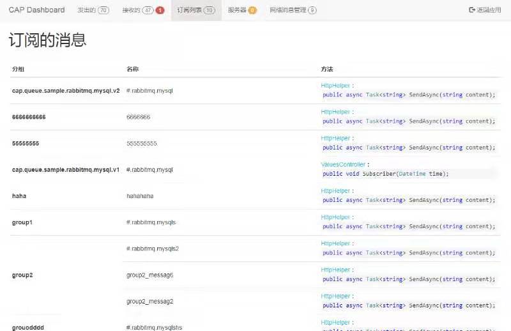511x331 pixels.
Task: Click name #.rabbitmq.mysqls
Action: [x=151, y=222]
